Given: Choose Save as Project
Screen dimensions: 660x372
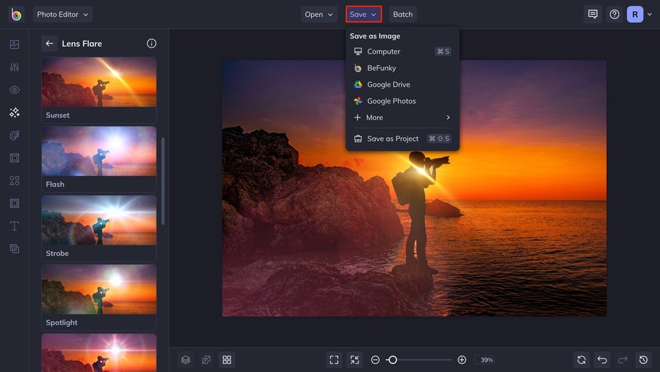Looking at the screenshot, I should 403,138.
